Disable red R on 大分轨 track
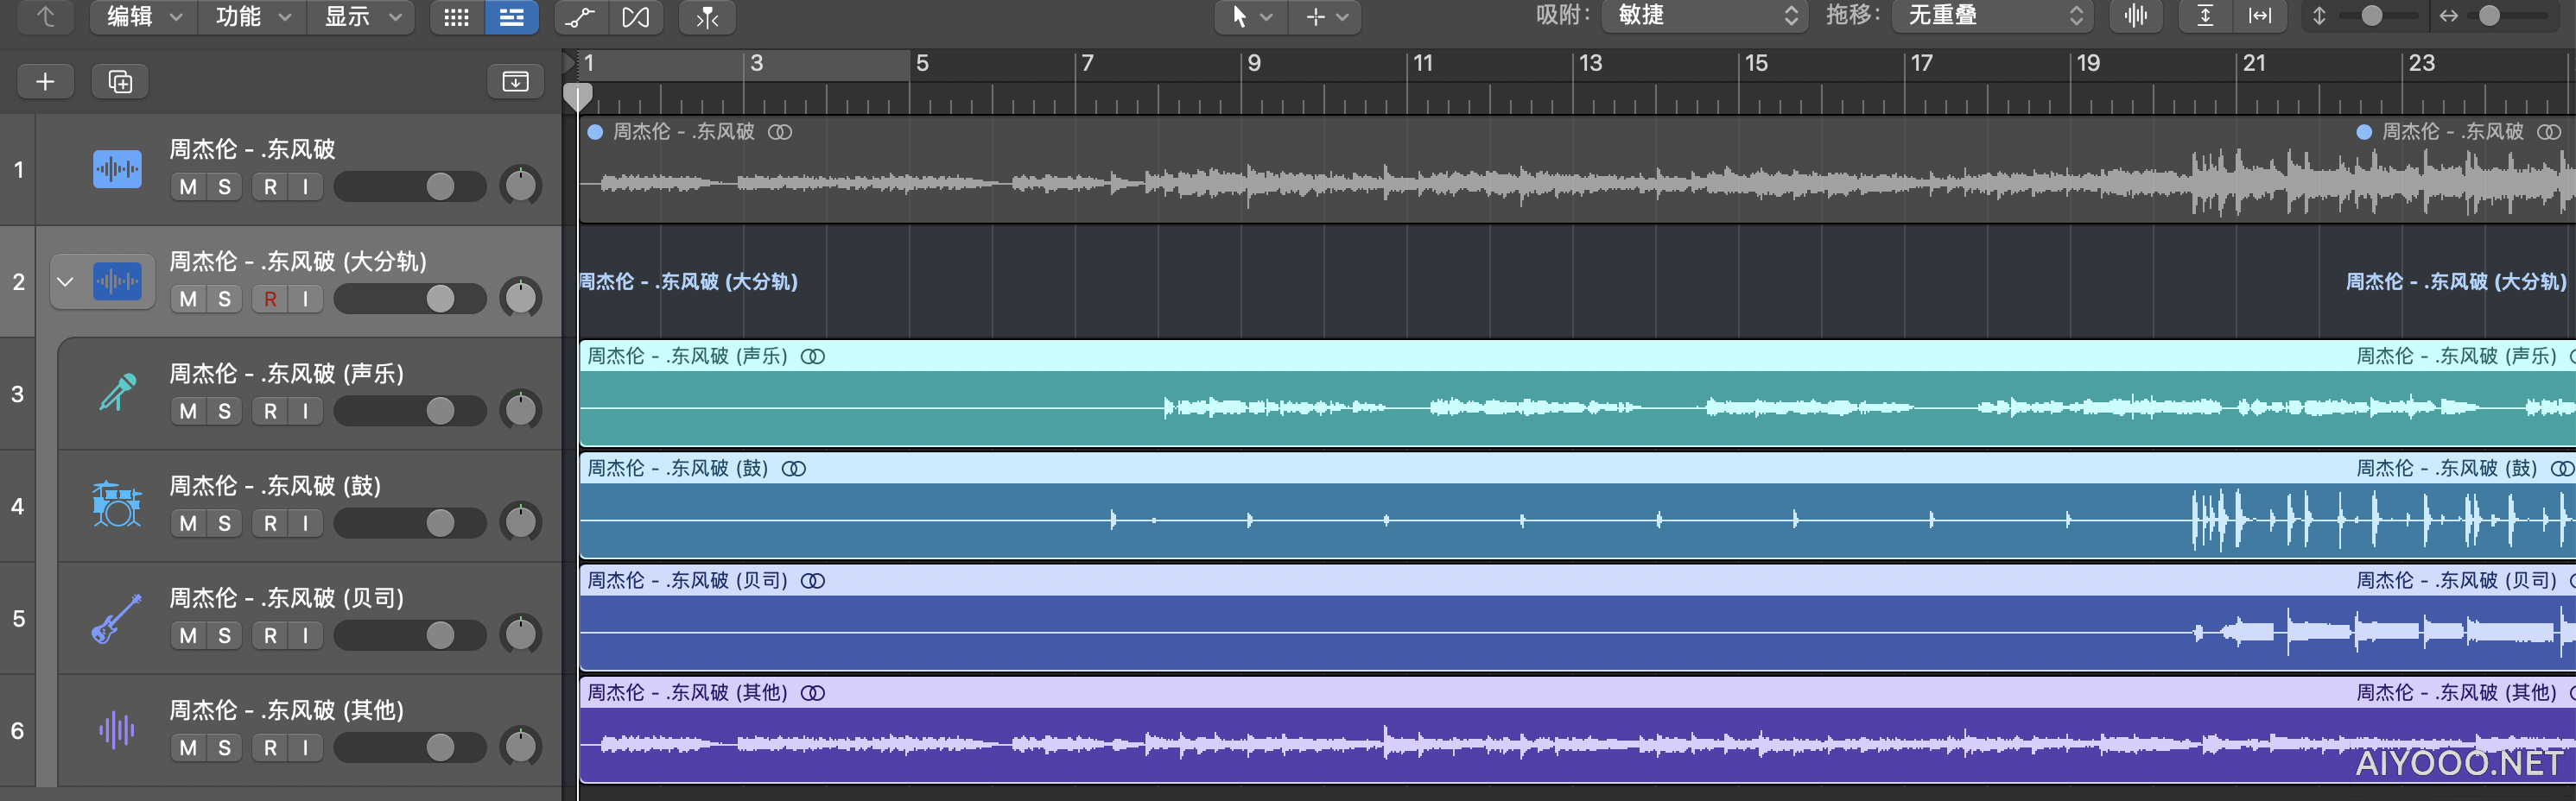Viewport: 2576px width, 801px height. (270, 299)
